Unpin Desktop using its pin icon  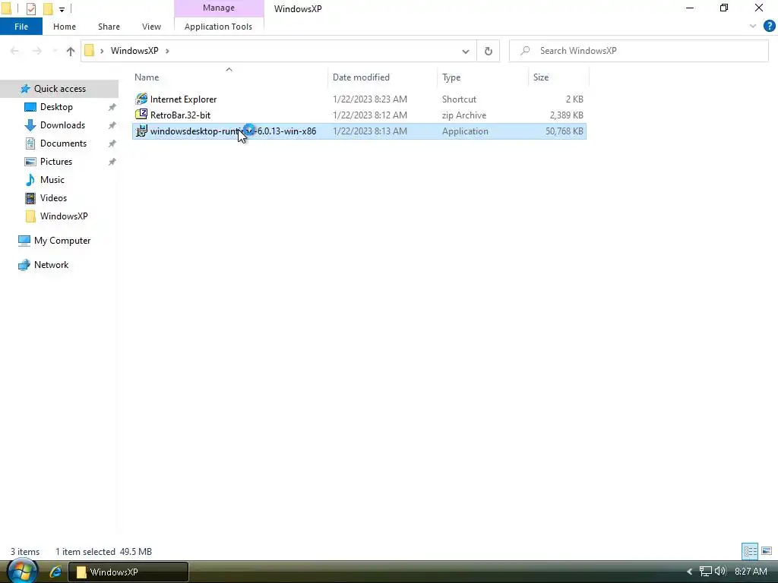click(x=112, y=107)
